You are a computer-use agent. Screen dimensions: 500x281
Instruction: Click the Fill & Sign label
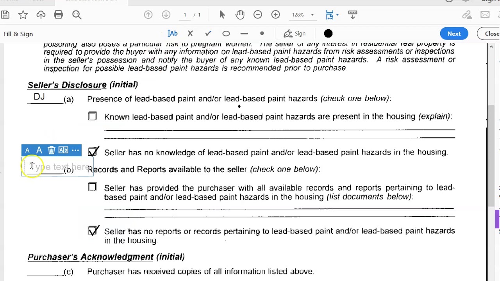[18, 34]
